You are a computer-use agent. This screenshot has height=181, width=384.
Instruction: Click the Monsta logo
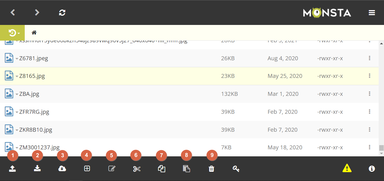click(x=327, y=13)
